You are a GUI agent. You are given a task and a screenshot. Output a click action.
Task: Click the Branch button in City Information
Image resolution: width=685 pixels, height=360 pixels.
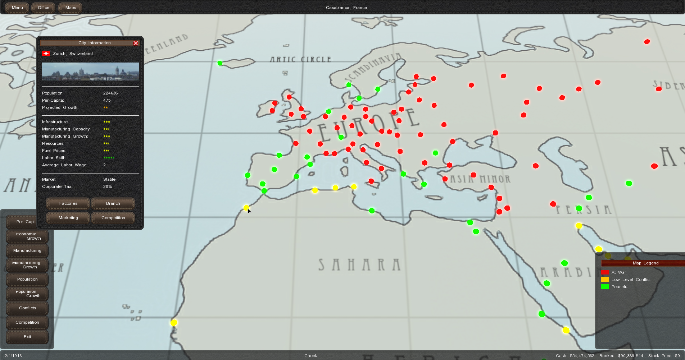click(113, 203)
